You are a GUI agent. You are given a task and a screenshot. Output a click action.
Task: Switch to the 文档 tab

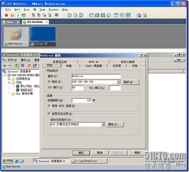(x=135, y=66)
